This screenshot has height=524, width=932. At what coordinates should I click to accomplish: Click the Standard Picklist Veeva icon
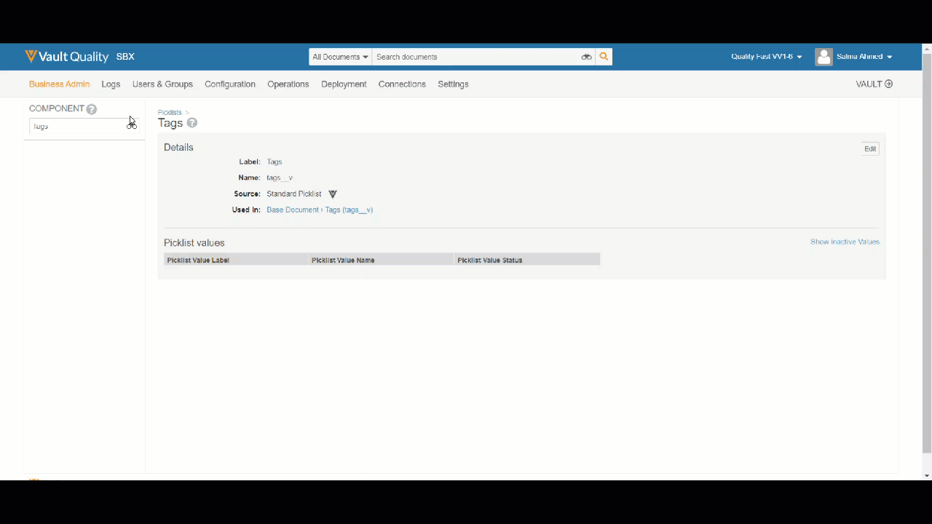tap(333, 194)
